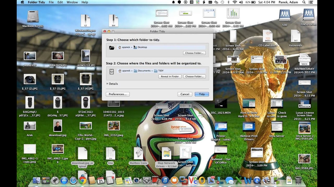The width and height of the screenshot is (334, 187).
Task: Click the Tidy button
Action: click(202, 94)
